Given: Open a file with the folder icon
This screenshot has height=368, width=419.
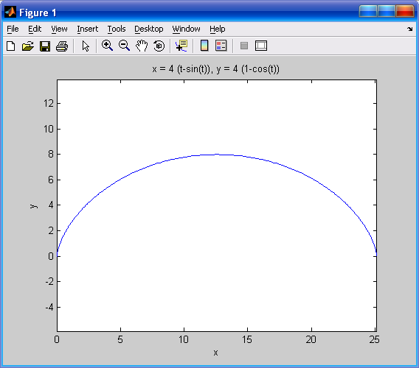Looking at the screenshot, I should tap(28, 46).
